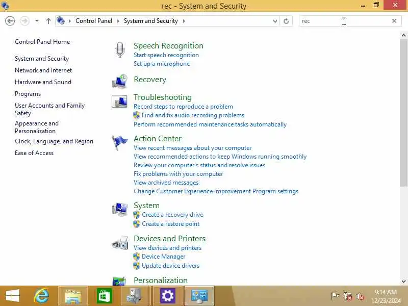Click the Action Center flag in system tray
Image resolution: width=408 pixels, height=306 pixels.
335,296
